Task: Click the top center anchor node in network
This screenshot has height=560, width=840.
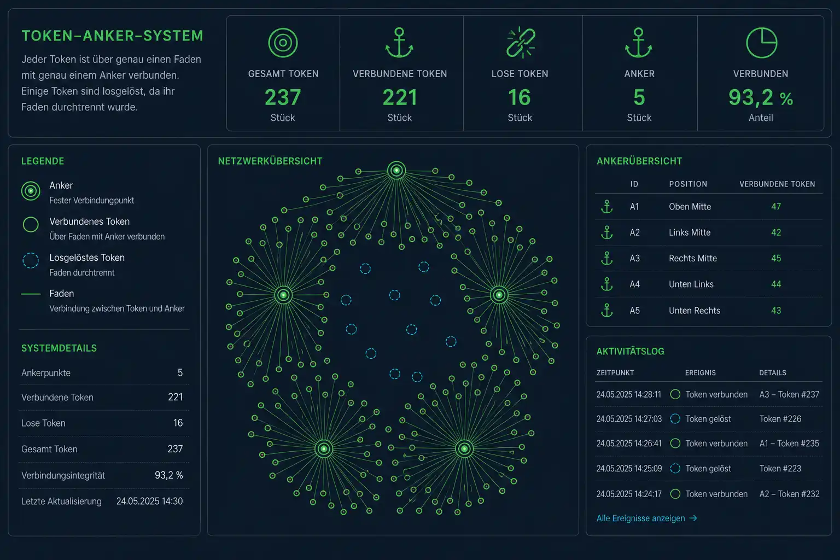Action: click(x=396, y=171)
